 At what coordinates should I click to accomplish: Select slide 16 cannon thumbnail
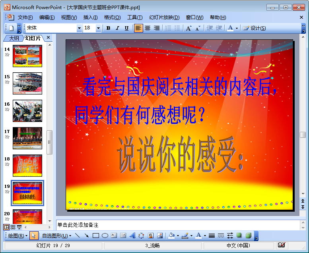click(27, 111)
